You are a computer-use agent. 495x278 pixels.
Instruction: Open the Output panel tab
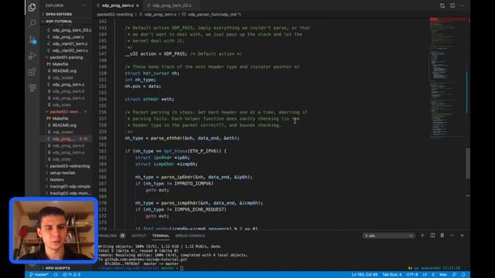(x=138, y=236)
